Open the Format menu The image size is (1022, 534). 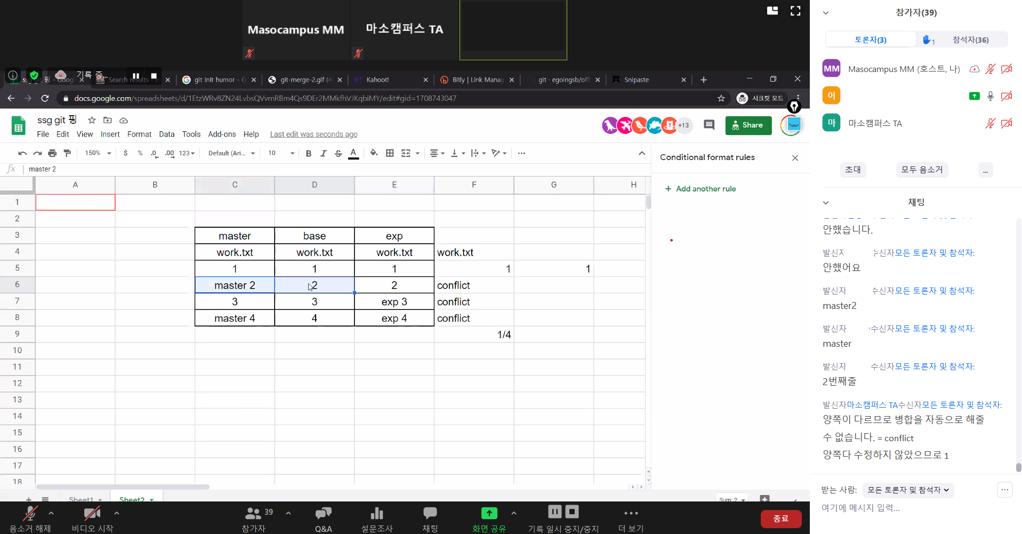(x=139, y=134)
